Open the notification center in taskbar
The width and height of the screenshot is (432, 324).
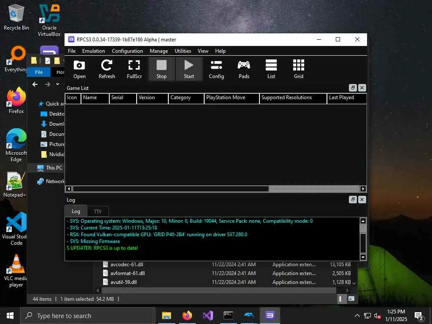(419, 316)
